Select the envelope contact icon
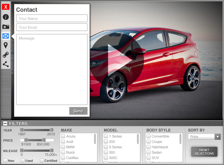Viewport: 224px width, 165px height. (x=6, y=36)
